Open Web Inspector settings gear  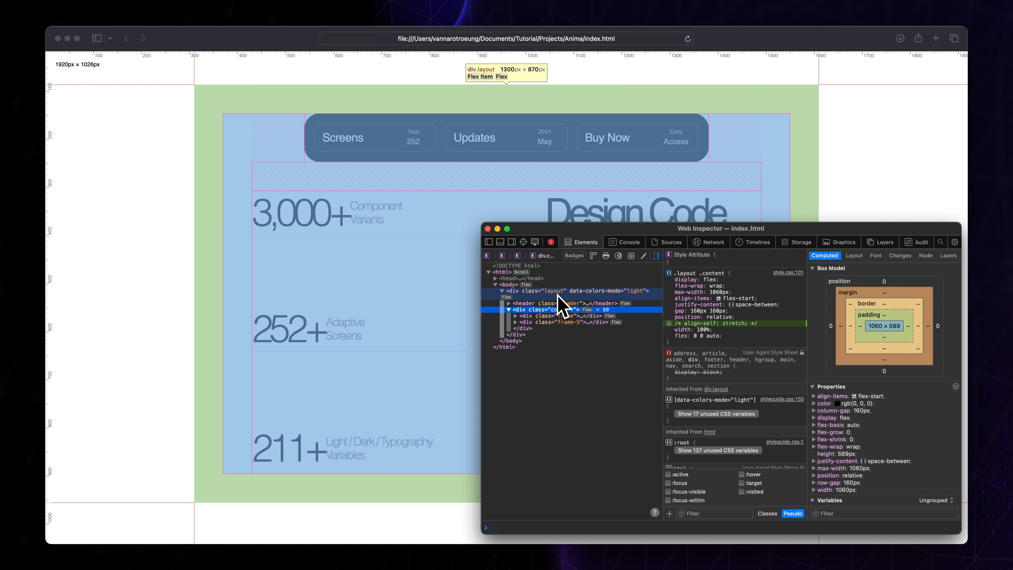[x=955, y=242]
